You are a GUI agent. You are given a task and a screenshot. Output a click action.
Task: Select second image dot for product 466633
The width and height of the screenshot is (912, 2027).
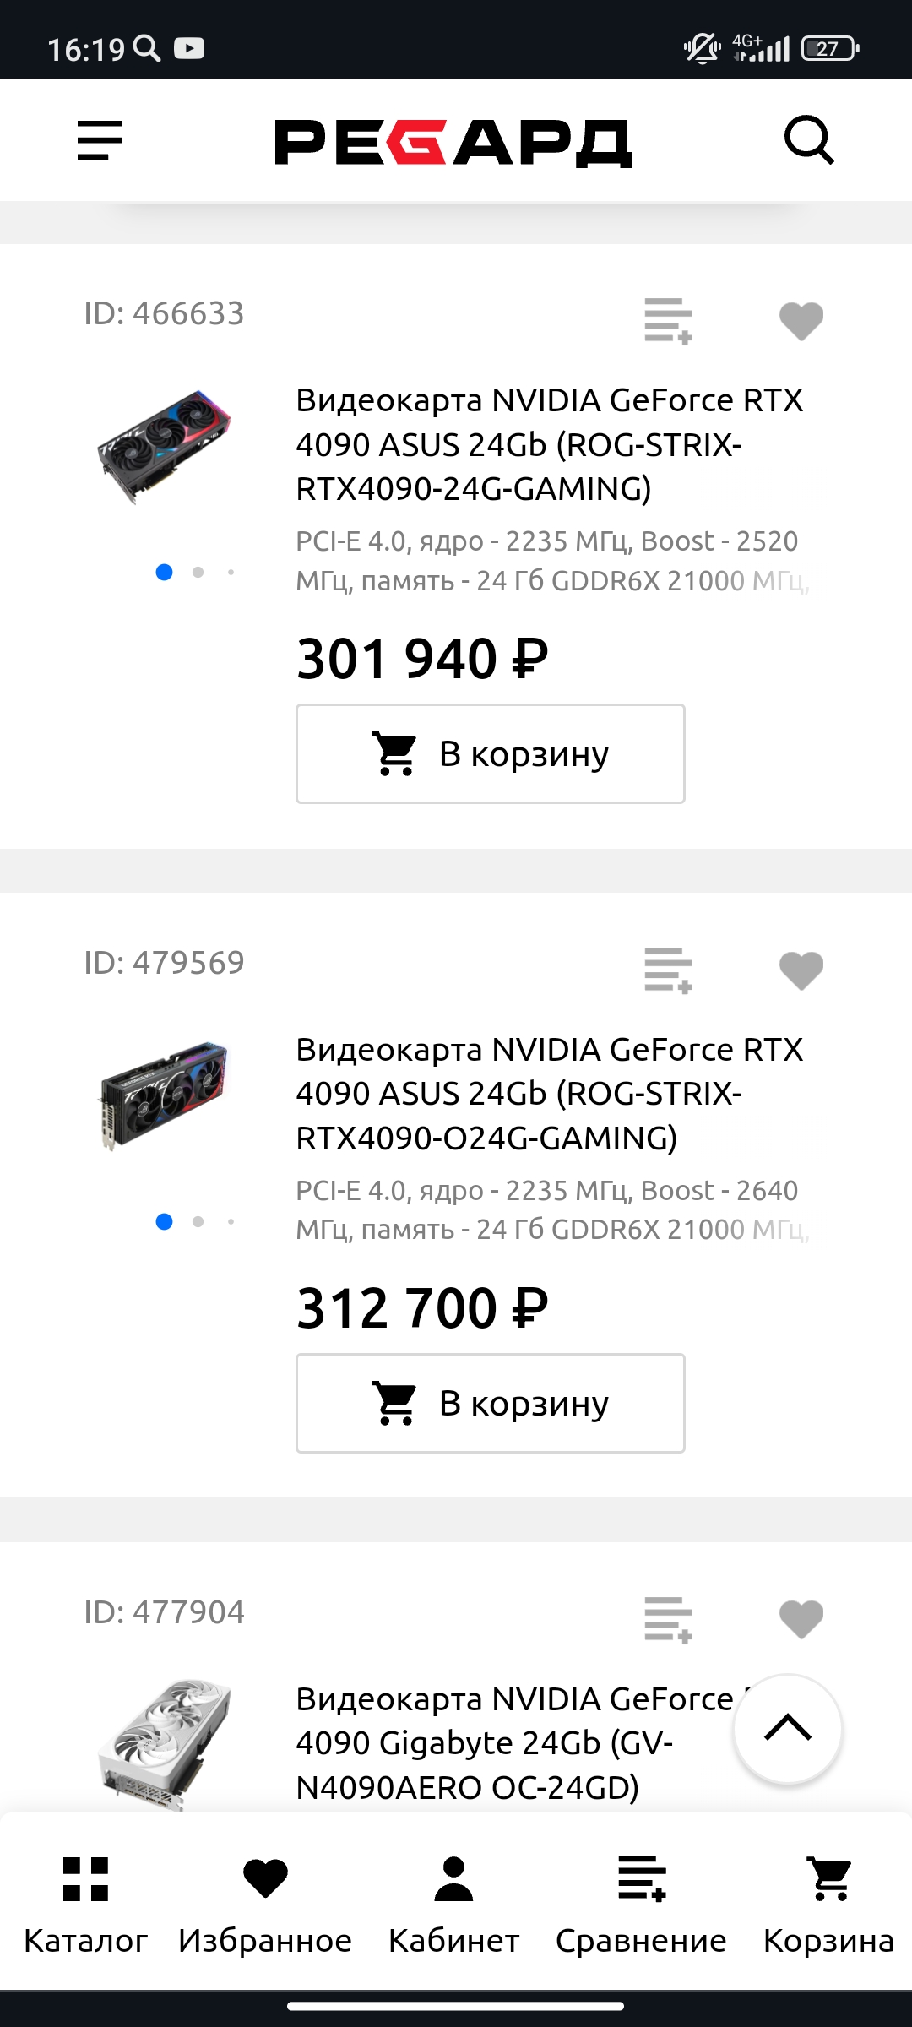(198, 573)
